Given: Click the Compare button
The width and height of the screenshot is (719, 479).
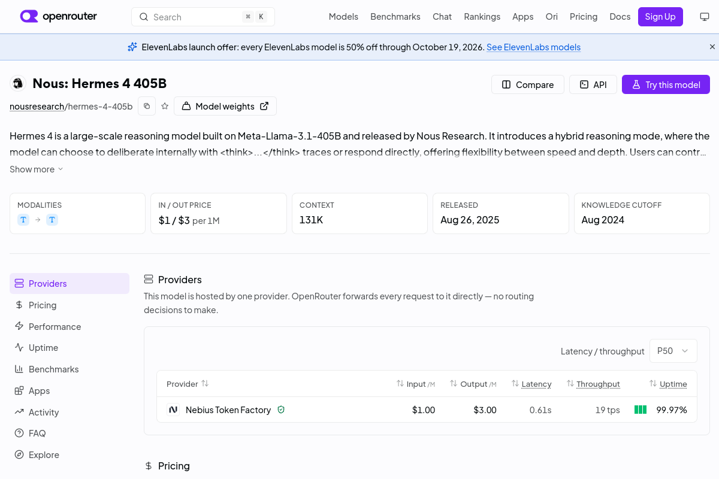Looking at the screenshot, I should pos(527,84).
